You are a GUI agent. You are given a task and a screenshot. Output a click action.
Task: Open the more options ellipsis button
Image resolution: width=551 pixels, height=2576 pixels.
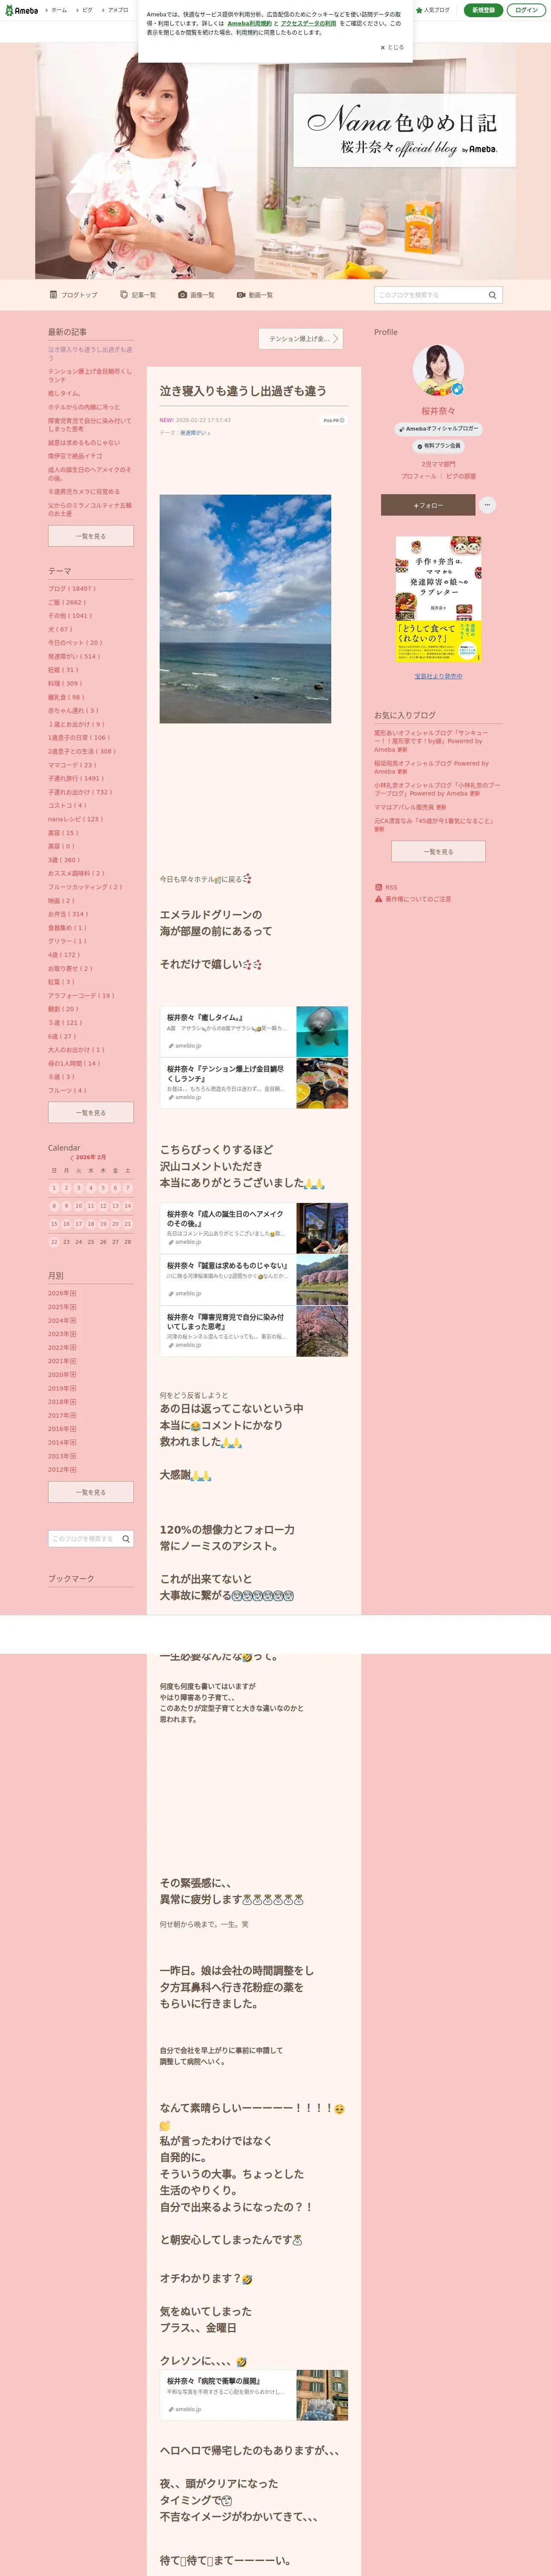click(487, 505)
